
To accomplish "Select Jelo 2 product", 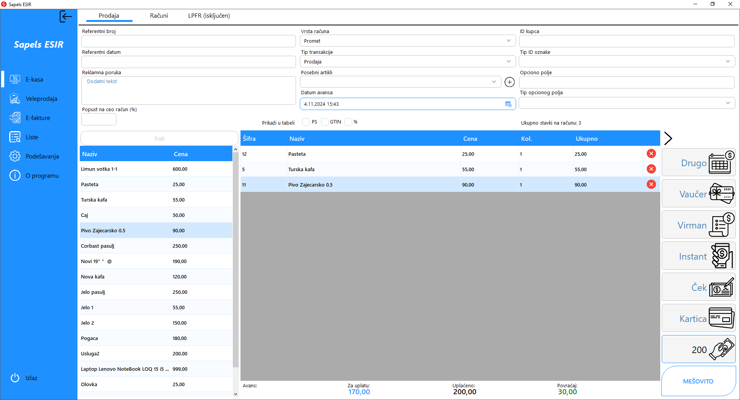I will [x=156, y=323].
